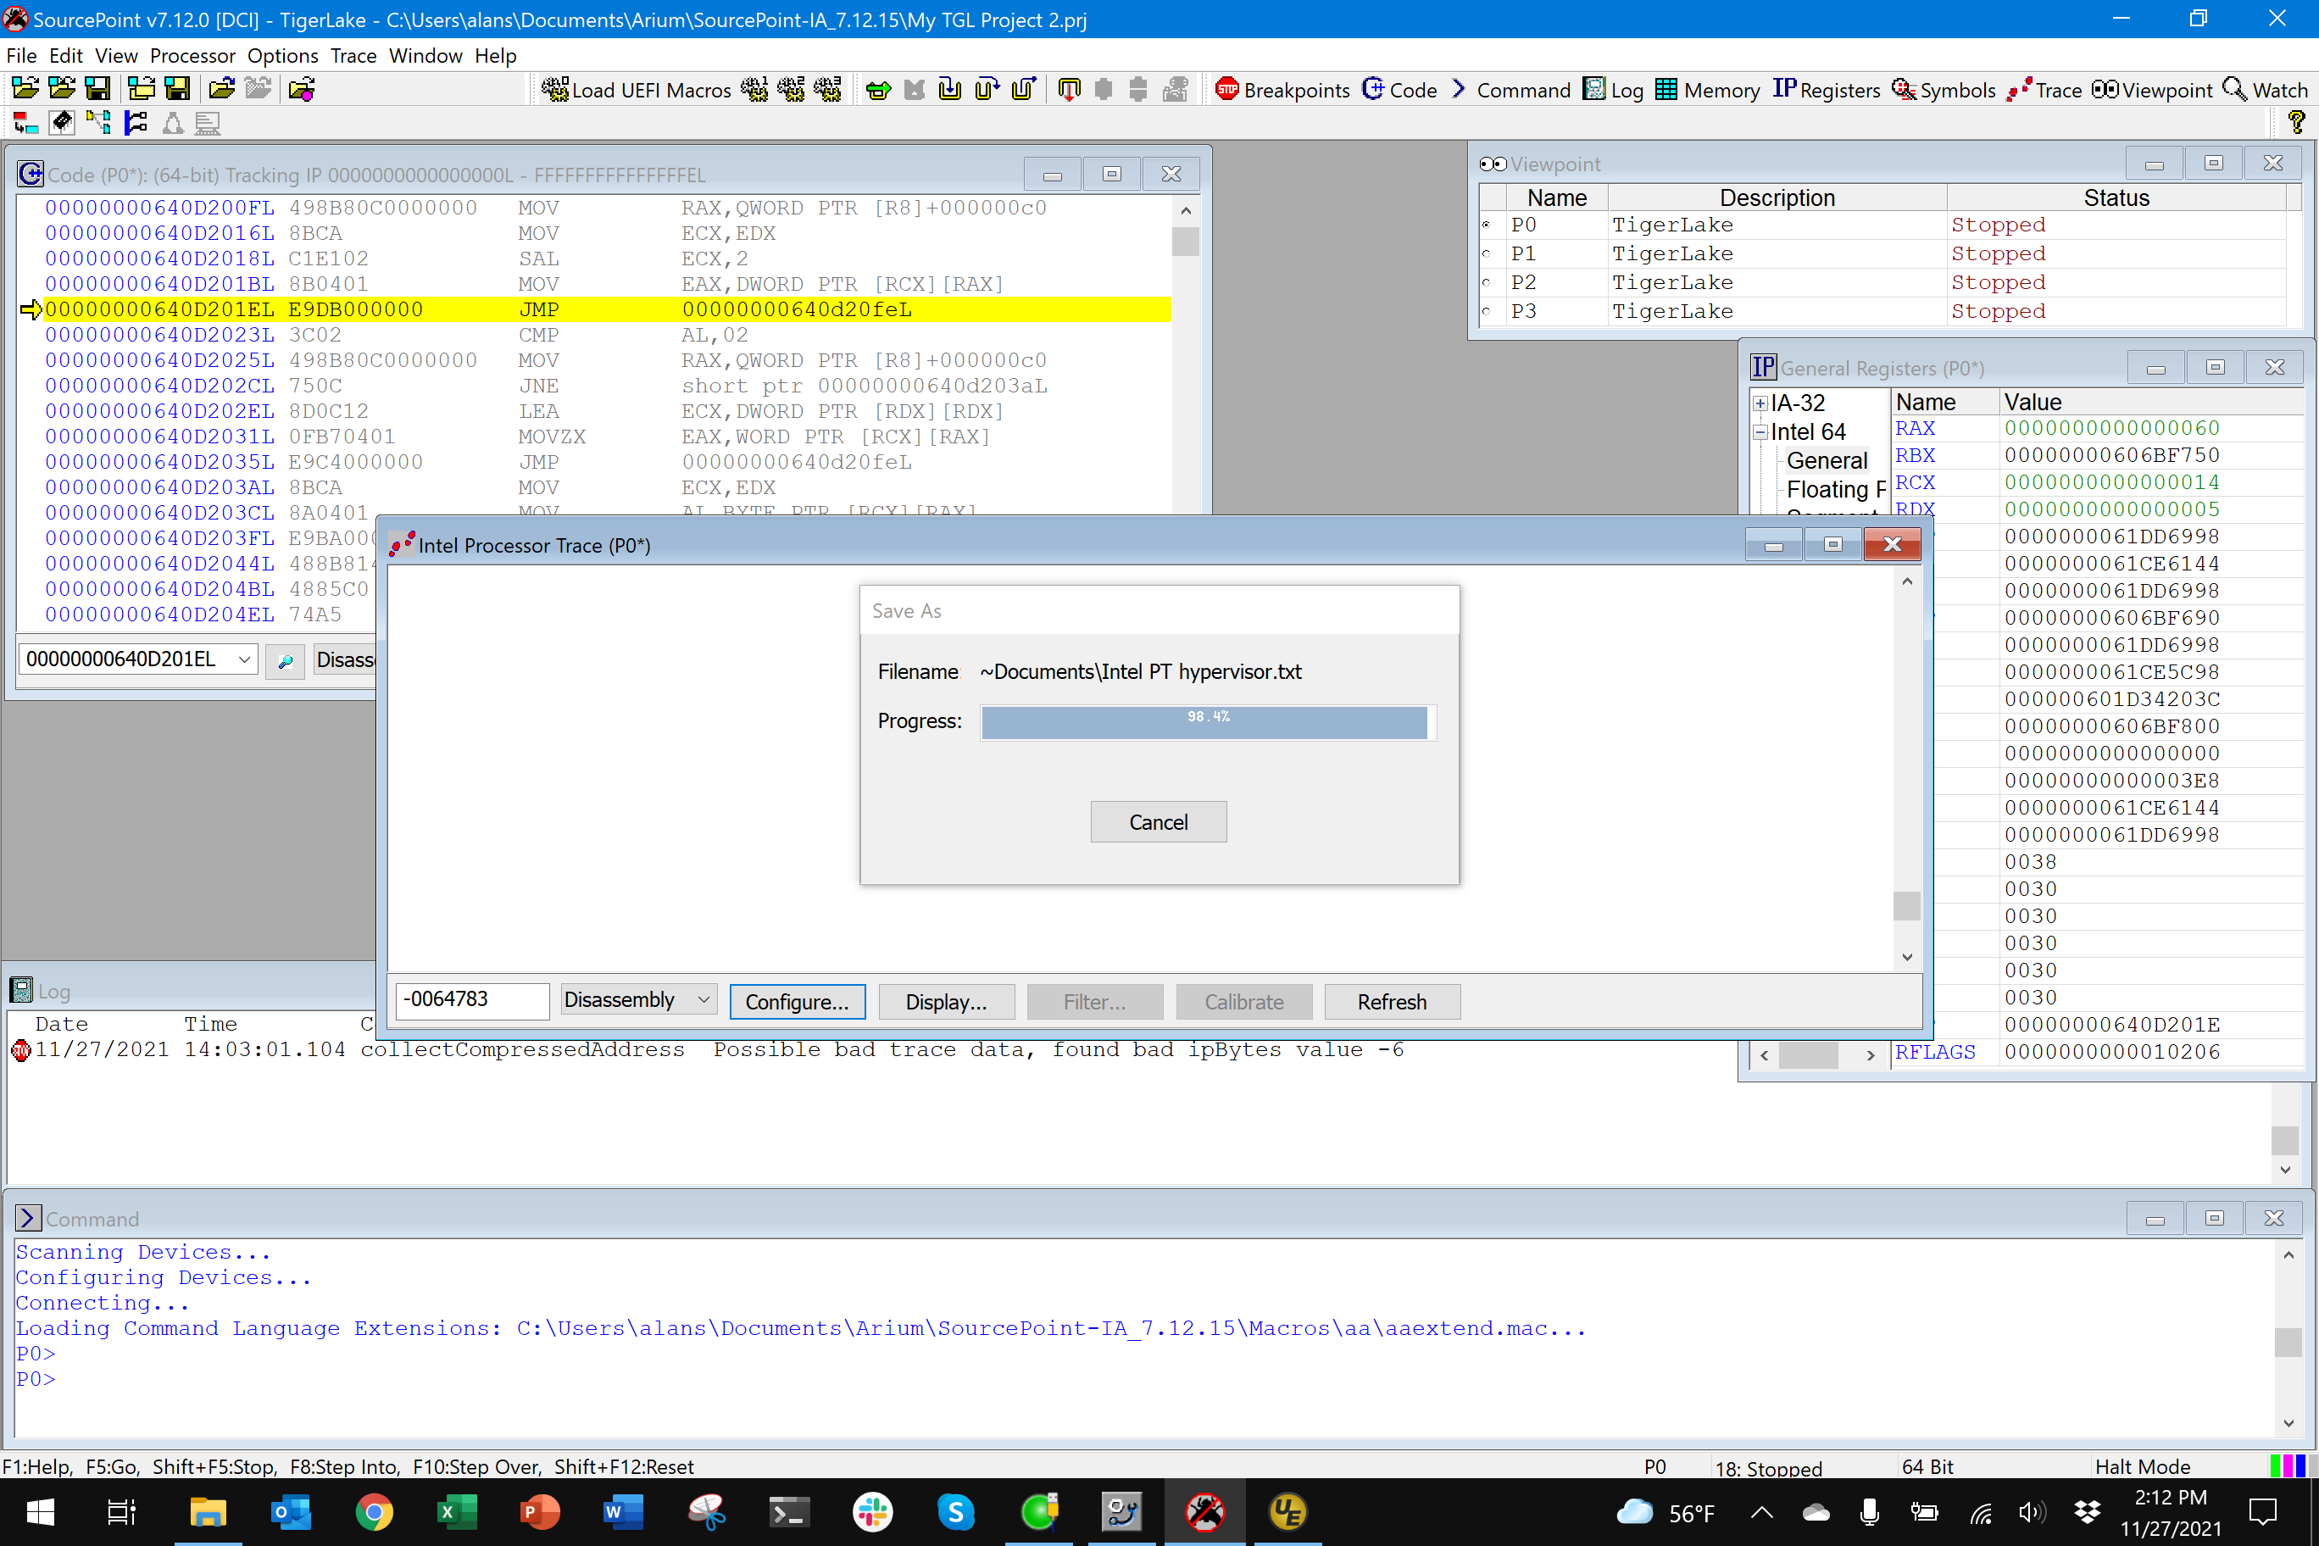Click the yellow help question mark icon
This screenshot has height=1546, width=2319.
tap(2296, 123)
